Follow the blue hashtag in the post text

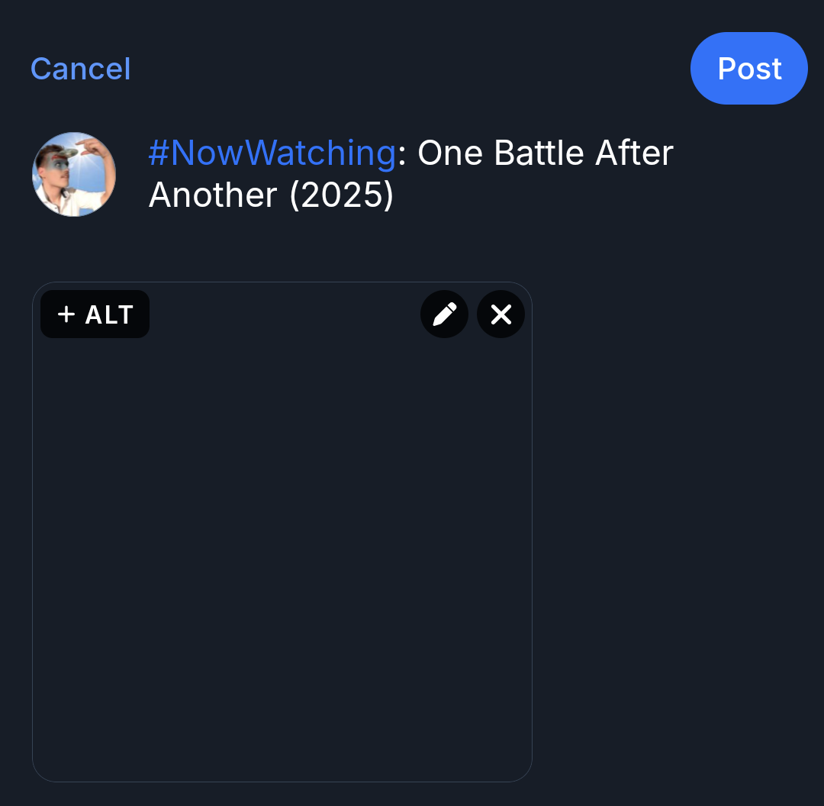271,153
